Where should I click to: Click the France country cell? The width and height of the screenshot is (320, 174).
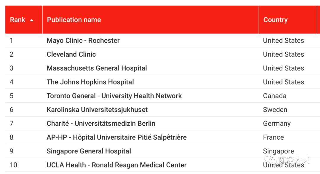click(x=273, y=137)
